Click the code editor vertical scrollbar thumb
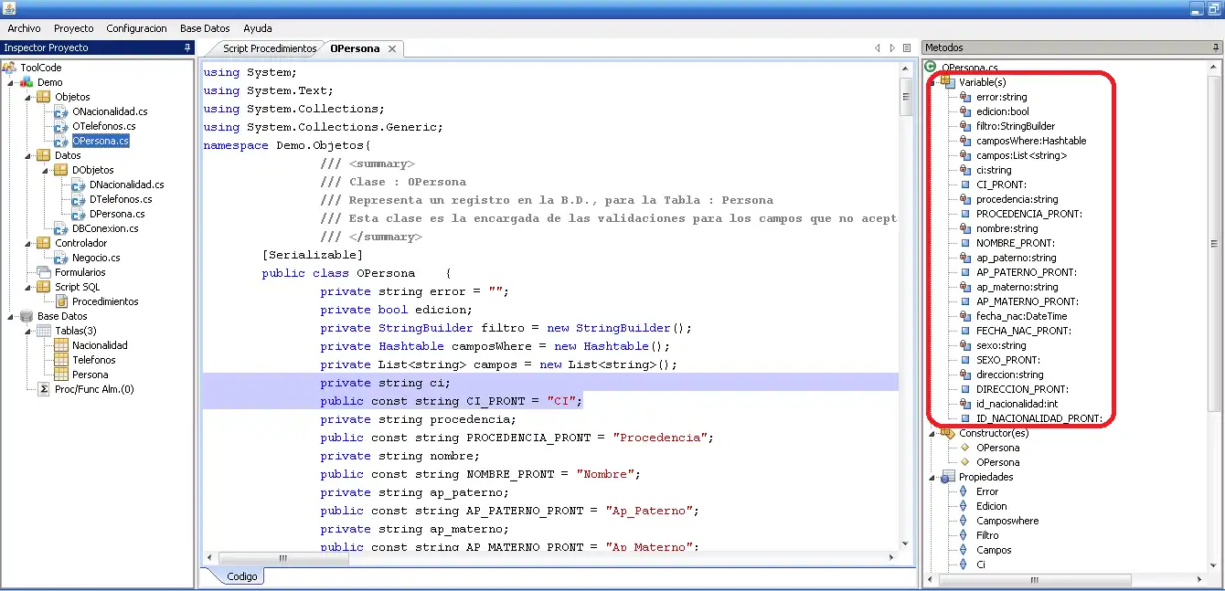The height and width of the screenshot is (591, 1225). tap(905, 96)
